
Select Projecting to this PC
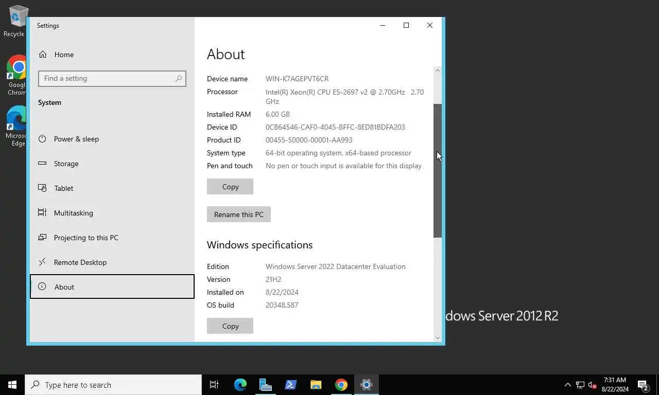(112, 238)
